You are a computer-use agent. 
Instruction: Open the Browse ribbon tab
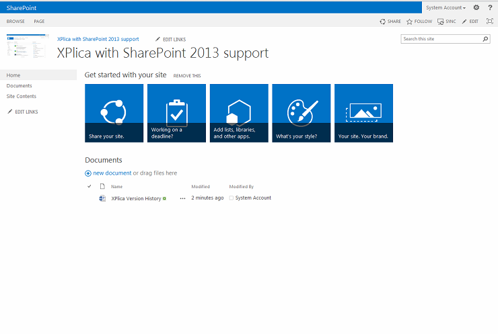pyautogui.click(x=15, y=22)
